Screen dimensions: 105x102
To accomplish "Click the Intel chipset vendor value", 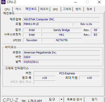I will [x=32, y=30].
